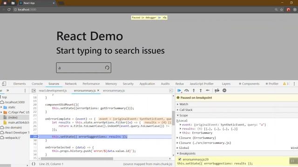Resume script execution in debugger toolbar
Image resolution: width=298 pixels, height=167 pixels.
179,90
